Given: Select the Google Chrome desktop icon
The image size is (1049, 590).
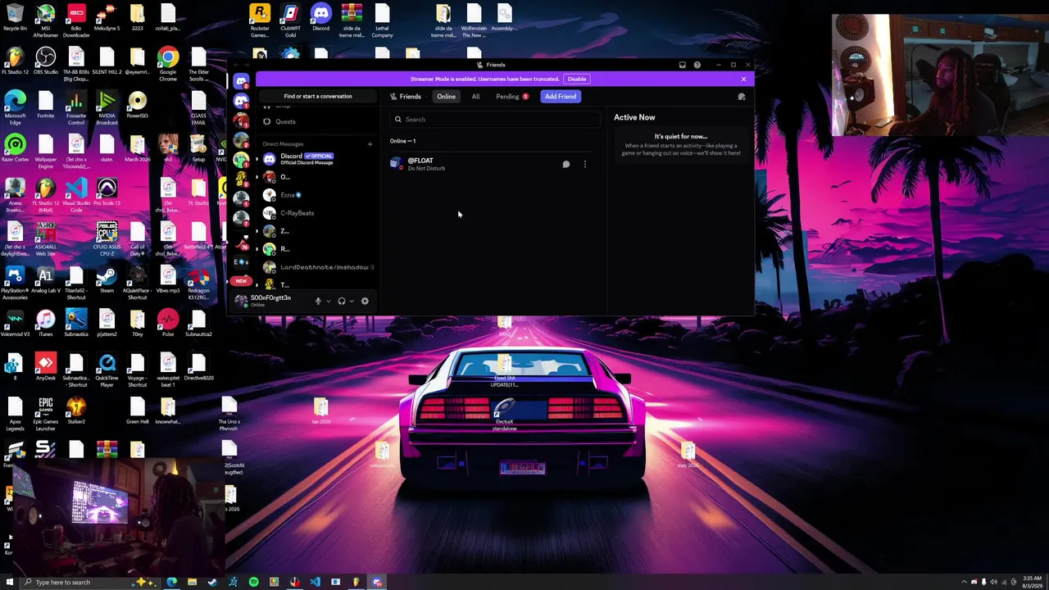Looking at the screenshot, I should [x=168, y=65].
